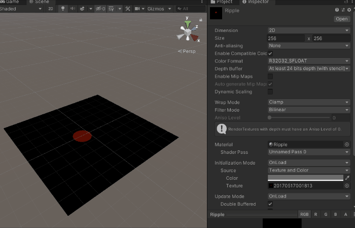The image size is (355, 228).
Task: Toggle Enable Mip Maps checkbox
Action: point(270,76)
